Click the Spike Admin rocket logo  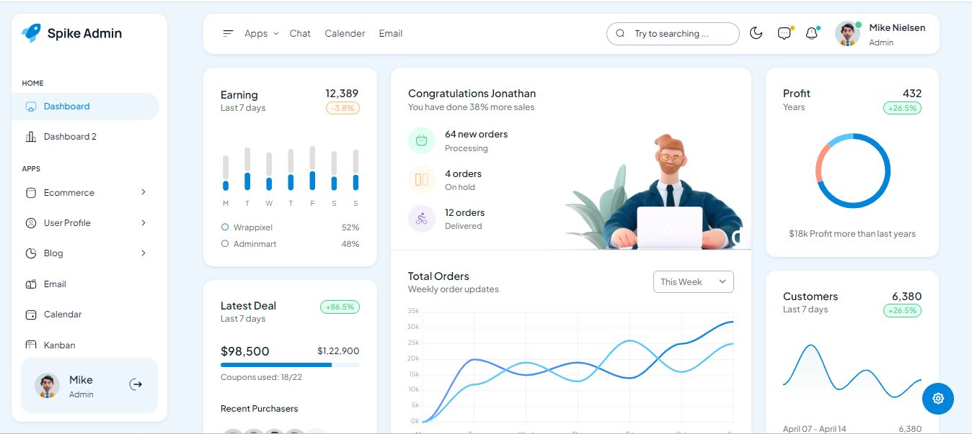tap(32, 33)
